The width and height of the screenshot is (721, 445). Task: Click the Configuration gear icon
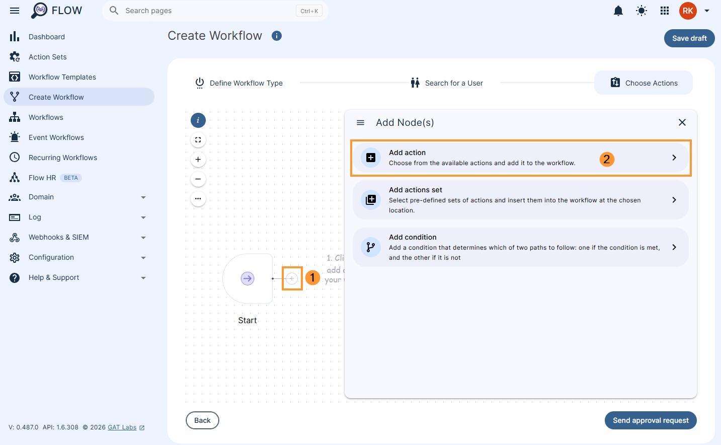point(15,258)
